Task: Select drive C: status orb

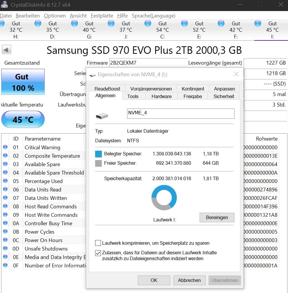Action: click(x=148, y=24)
